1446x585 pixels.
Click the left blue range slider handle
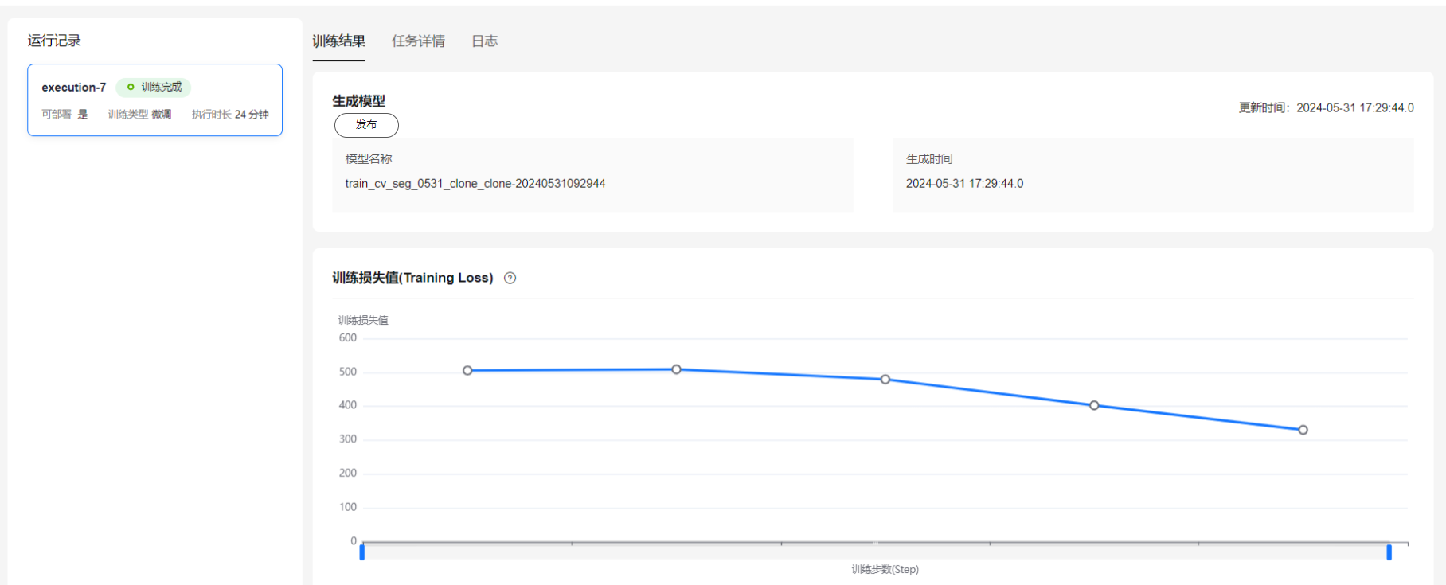[x=362, y=552]
